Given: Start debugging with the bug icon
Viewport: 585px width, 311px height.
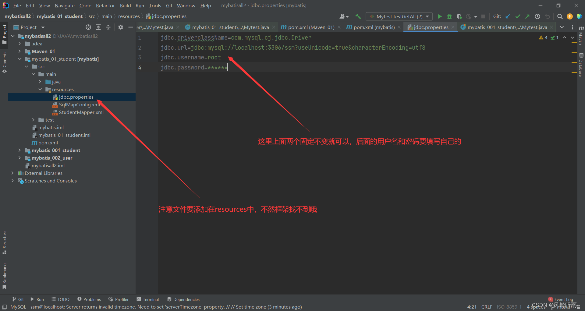Looking at the screenshot, I should pyautogui.click(x=449, y=16).
